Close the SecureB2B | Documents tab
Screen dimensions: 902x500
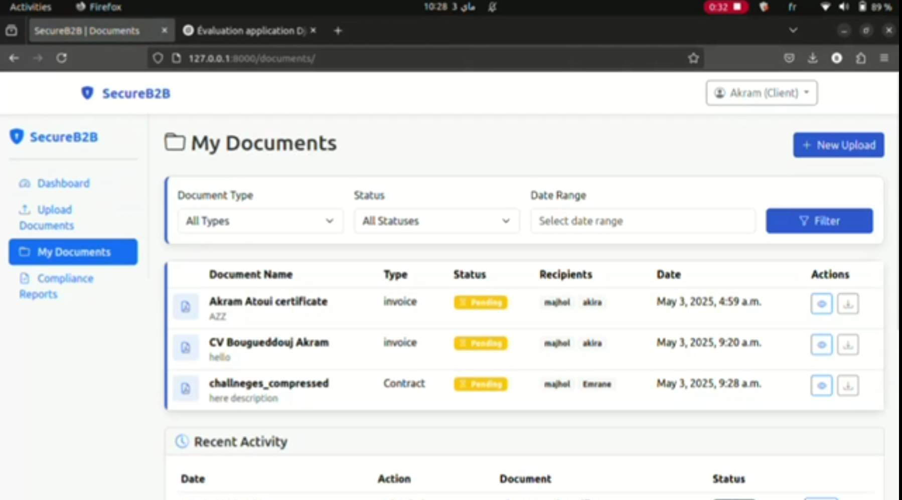[164, 31]
